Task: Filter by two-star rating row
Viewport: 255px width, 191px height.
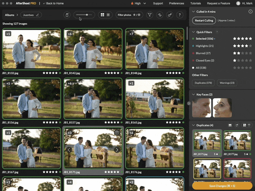Action: (x=242, y=53)
